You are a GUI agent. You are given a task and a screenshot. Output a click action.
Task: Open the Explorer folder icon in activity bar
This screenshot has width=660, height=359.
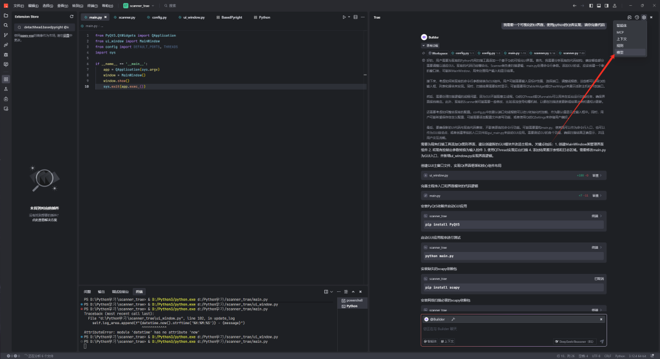6,15
